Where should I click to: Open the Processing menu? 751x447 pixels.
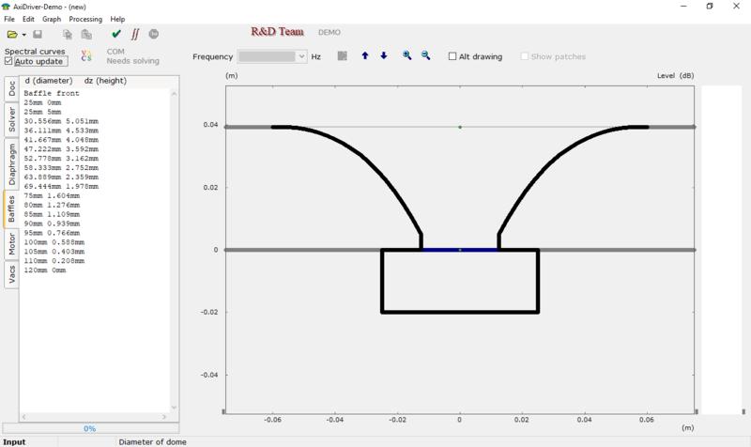tap(85, 19)
